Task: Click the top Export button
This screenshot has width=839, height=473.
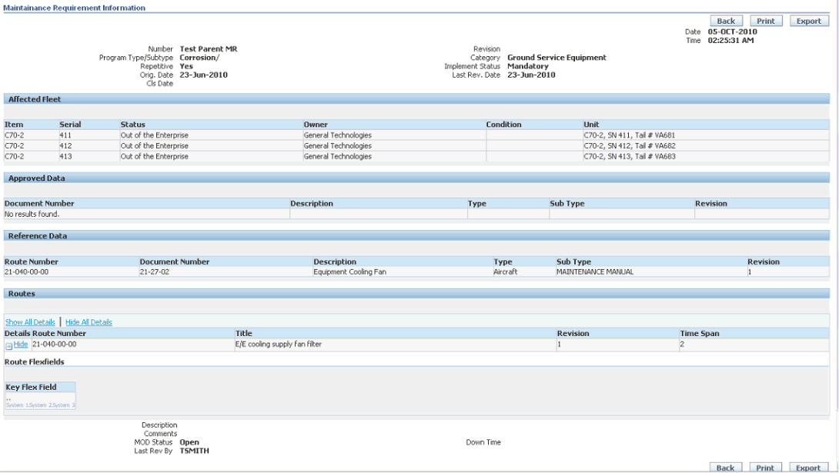Action: tap(808, 21)
